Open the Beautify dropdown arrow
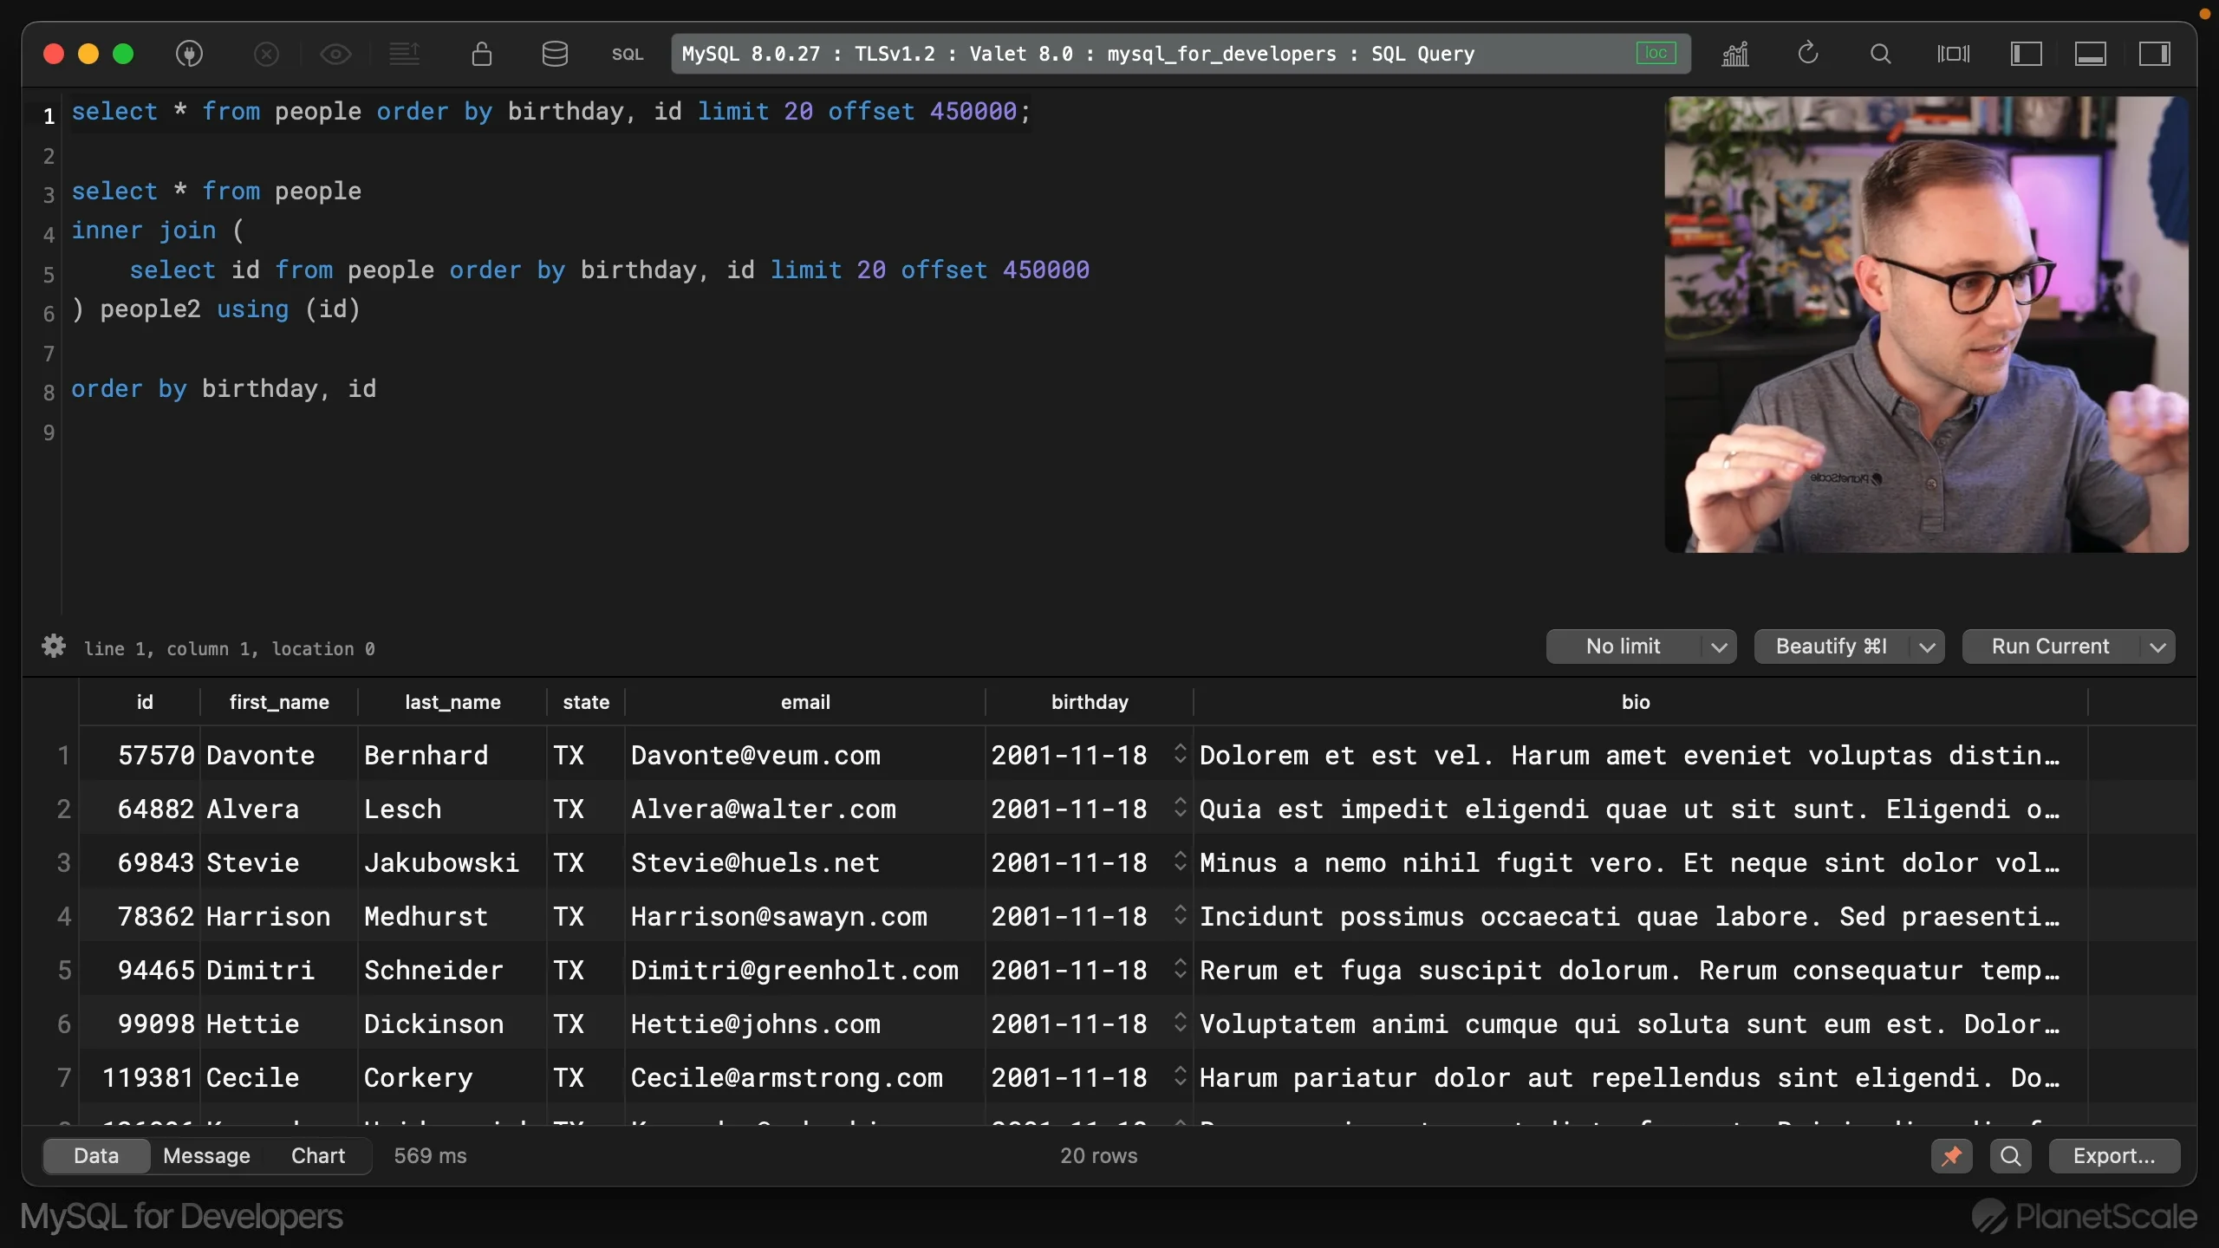This screenshot has height=1248, width=2219. 1927,647
